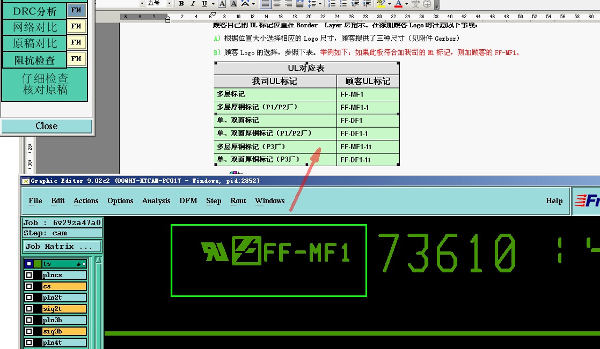Toggle italic formatting in Word toolbar

[193, 3]
